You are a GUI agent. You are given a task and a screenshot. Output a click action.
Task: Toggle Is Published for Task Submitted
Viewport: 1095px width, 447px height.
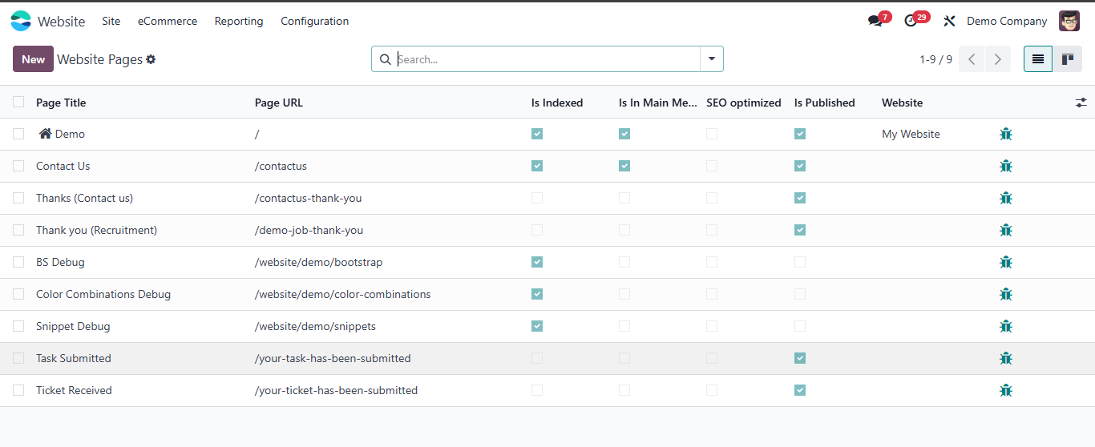point(800,358)
